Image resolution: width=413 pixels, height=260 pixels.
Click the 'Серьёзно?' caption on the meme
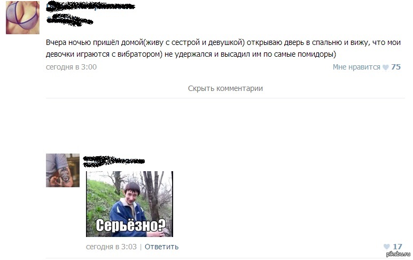coord(130,225)
